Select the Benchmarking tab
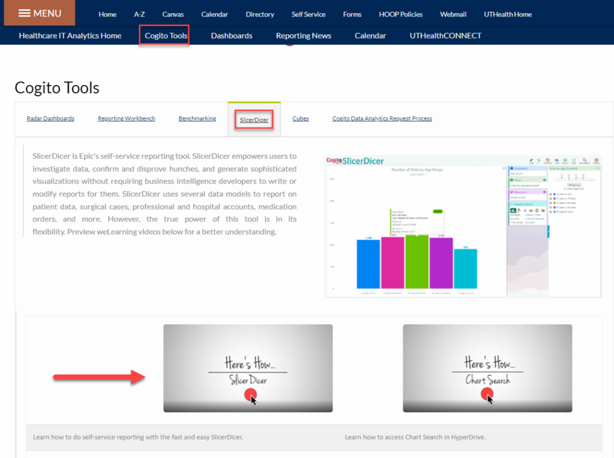This screenshot has width=614, height=458. coord(197,118)
